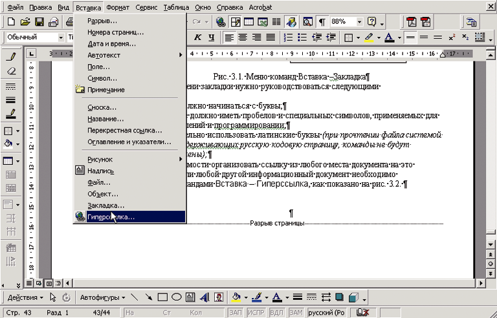Select the table Eraser tool
The image size is (497, 318).
click(x=11, y=71)
